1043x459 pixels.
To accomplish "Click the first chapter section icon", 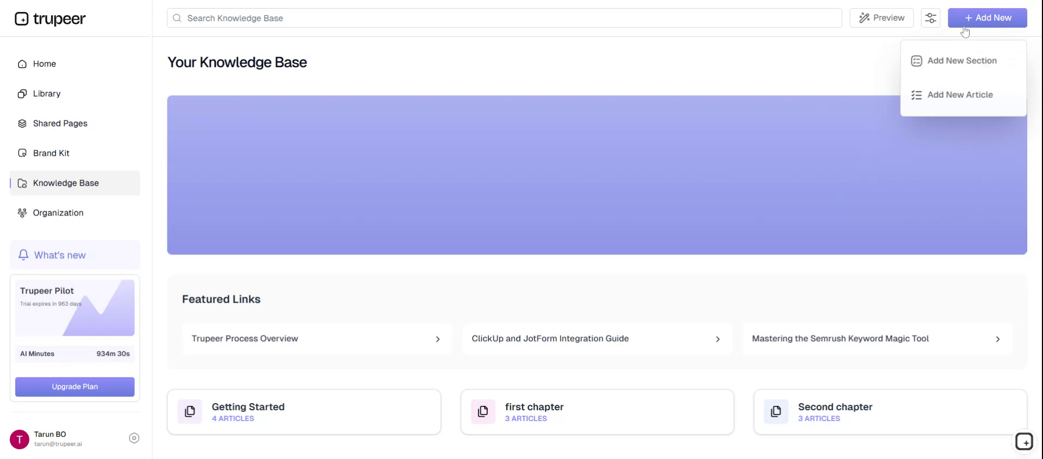I will coord(483,412).
